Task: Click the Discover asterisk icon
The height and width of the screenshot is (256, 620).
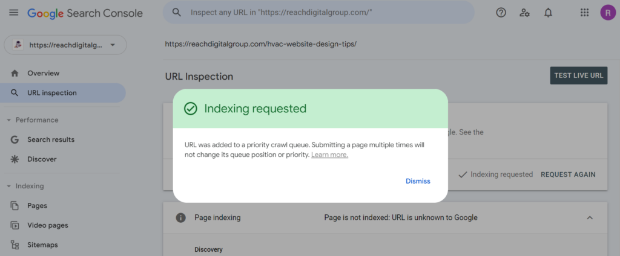Action: tap(15, 159)
